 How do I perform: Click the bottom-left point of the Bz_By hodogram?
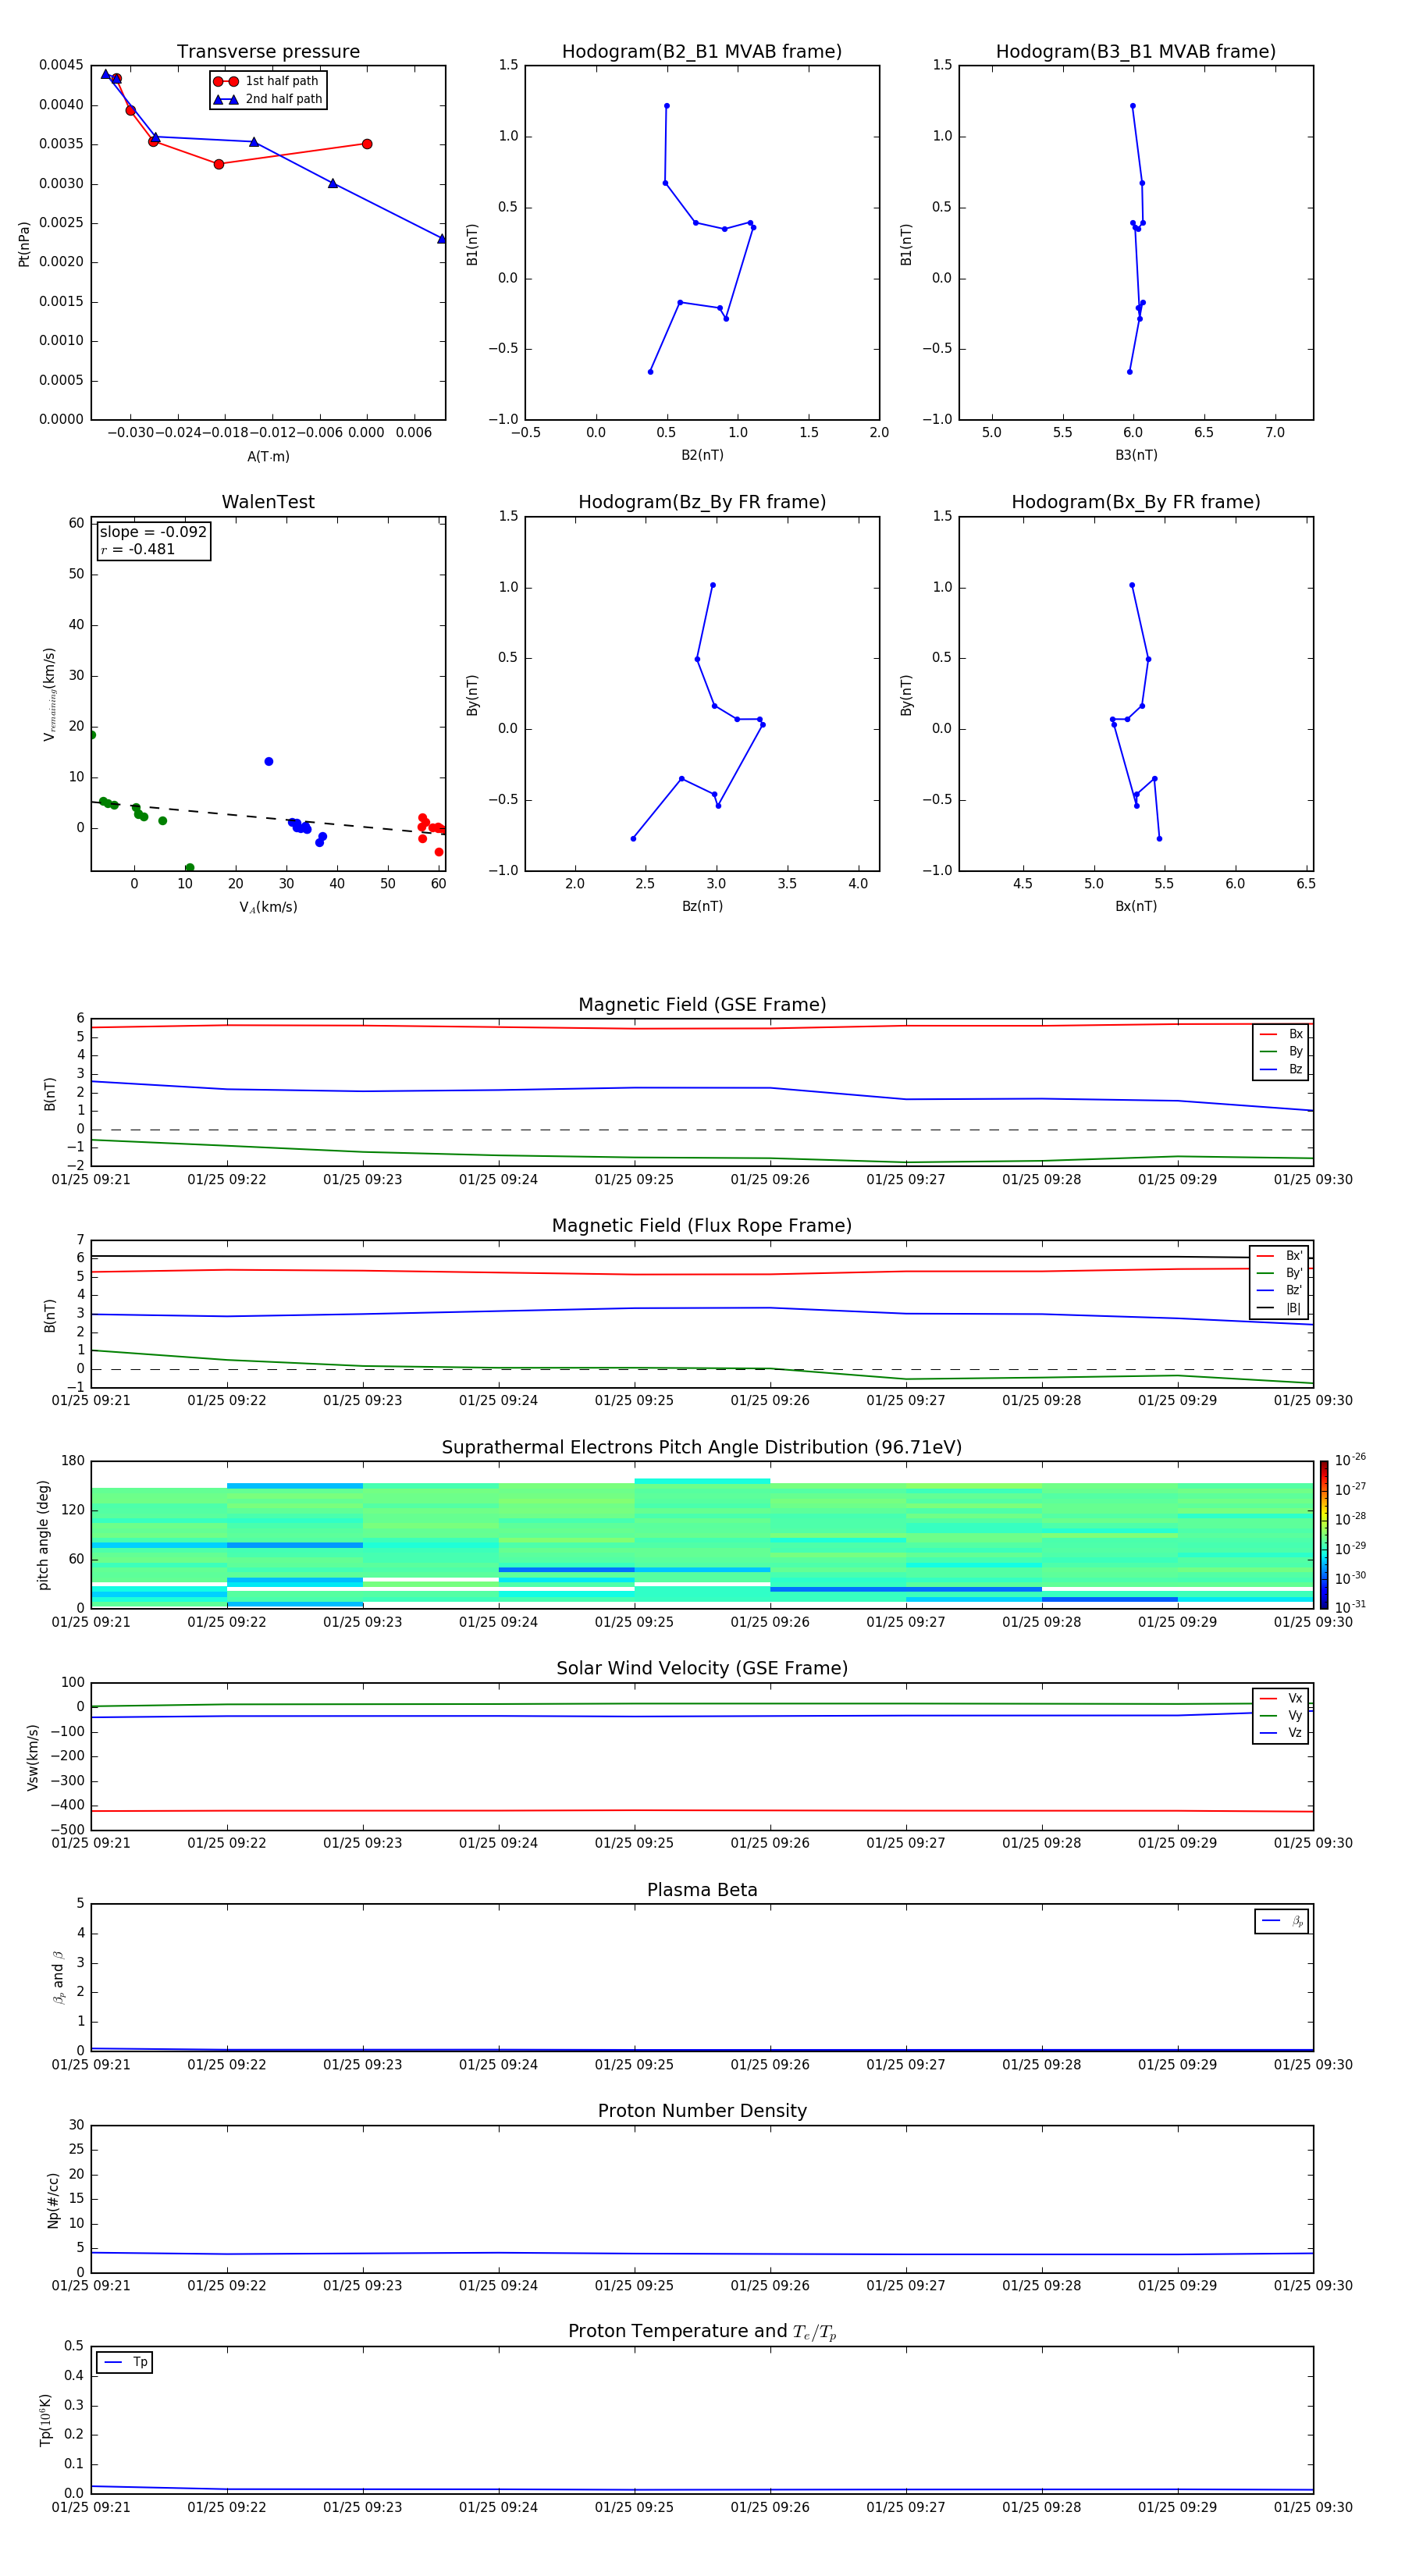point(633,838)
